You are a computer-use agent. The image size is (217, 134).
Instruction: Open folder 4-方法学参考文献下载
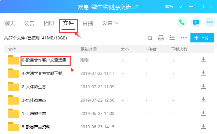pos(42,74)
